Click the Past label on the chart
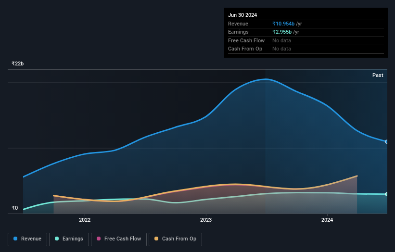395x252 pixels. 378,75
